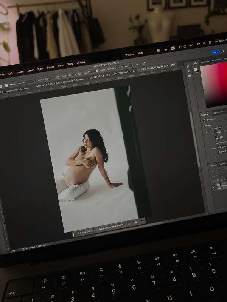Open the Plugins menu
227x302 pixels.
81,62
